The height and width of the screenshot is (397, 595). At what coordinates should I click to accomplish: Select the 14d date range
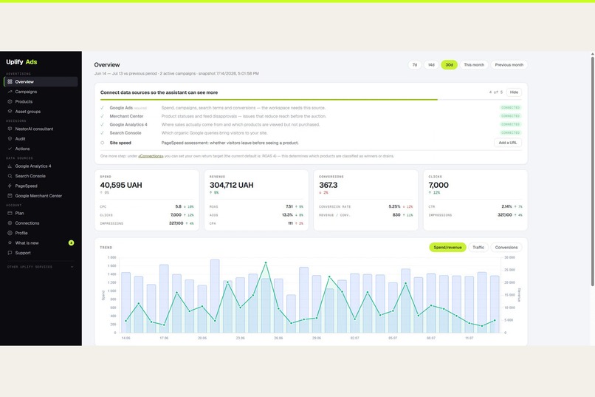[431, 65]
